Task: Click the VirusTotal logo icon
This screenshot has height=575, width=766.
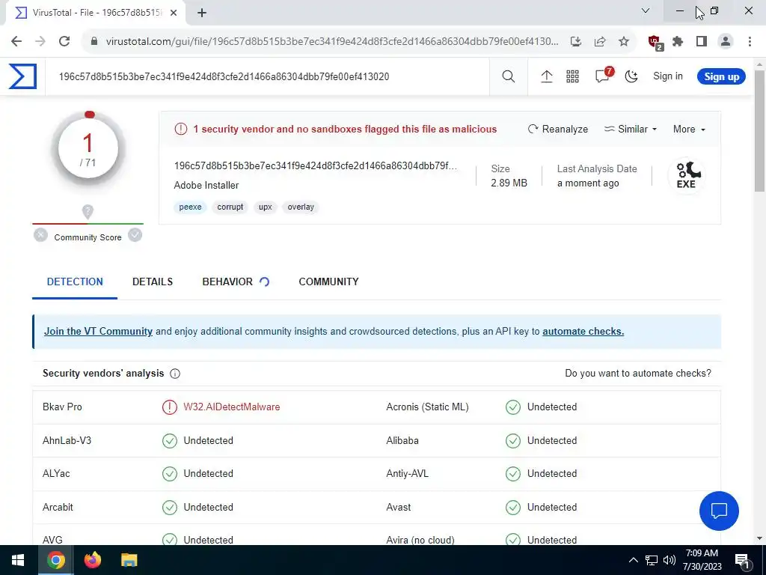Action: coord(22,76)
